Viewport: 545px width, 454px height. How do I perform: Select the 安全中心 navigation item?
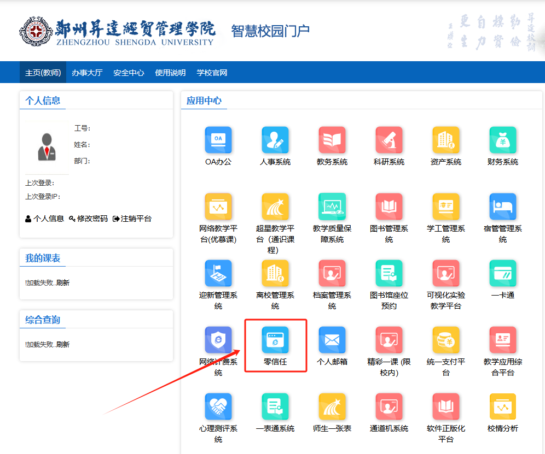129,73
